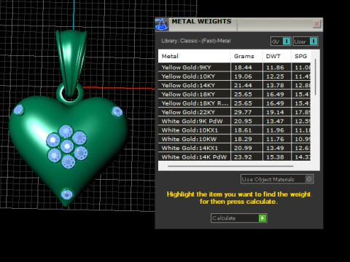Select the White Gold:10KW row
Screen dimensions: 350x262
coord(234,139)
